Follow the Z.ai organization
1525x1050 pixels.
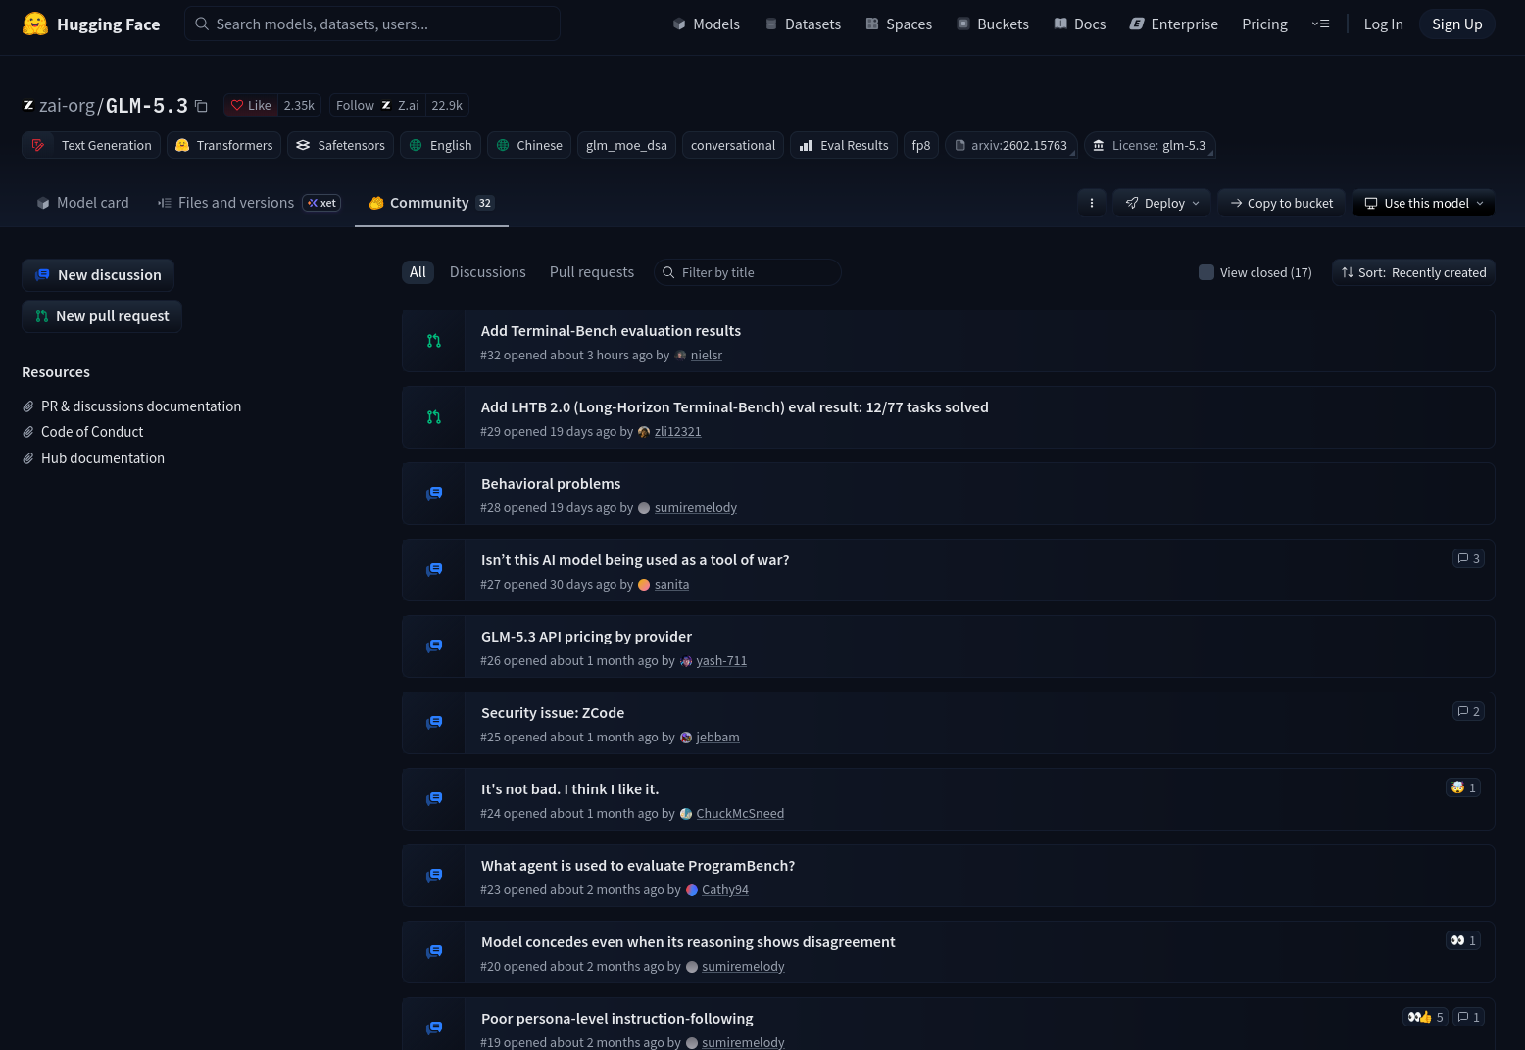tap(377, 105)
